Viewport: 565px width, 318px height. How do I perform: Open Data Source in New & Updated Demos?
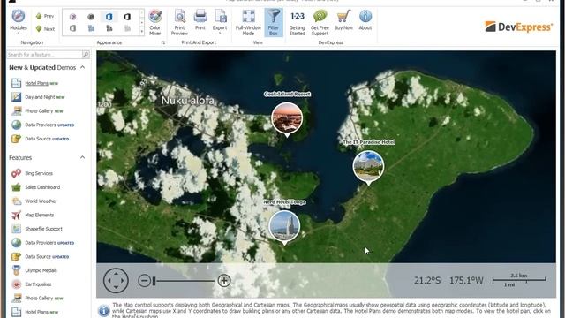(40, 139)
